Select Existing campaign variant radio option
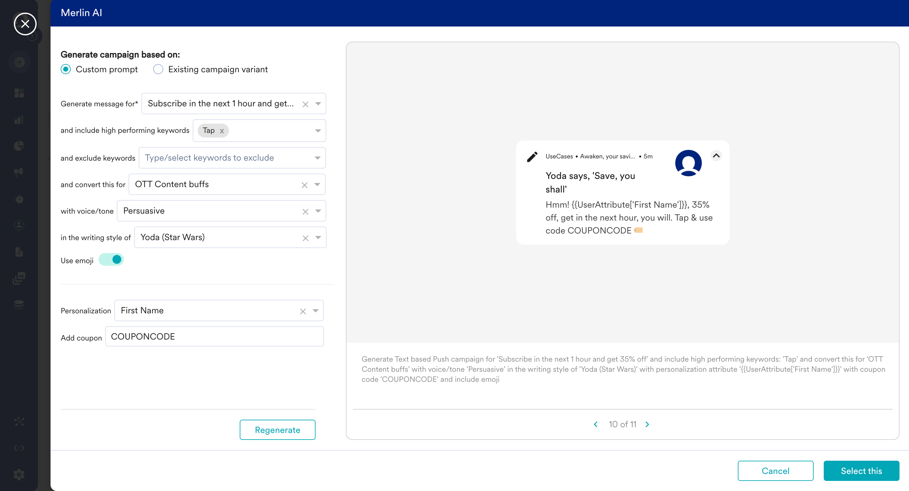The image size is (909, 491). click(x=158, y=69)
